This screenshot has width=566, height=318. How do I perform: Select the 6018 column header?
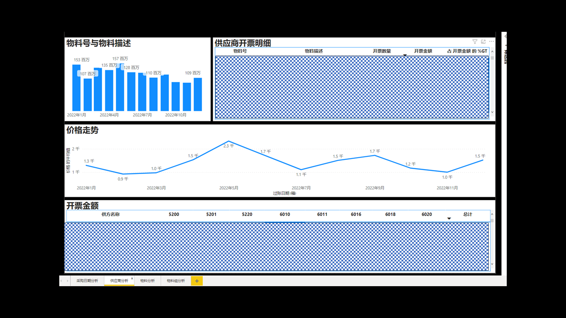(x=390, y=215)
